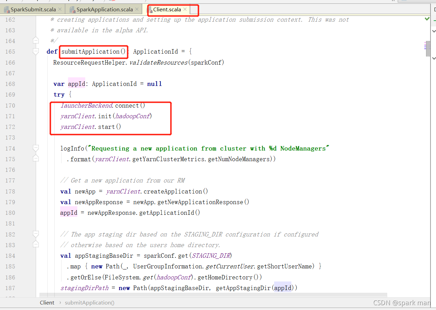Collapse the comment fold marker on line 164
This screenshot has width=436, height=310.
[36, 41]
